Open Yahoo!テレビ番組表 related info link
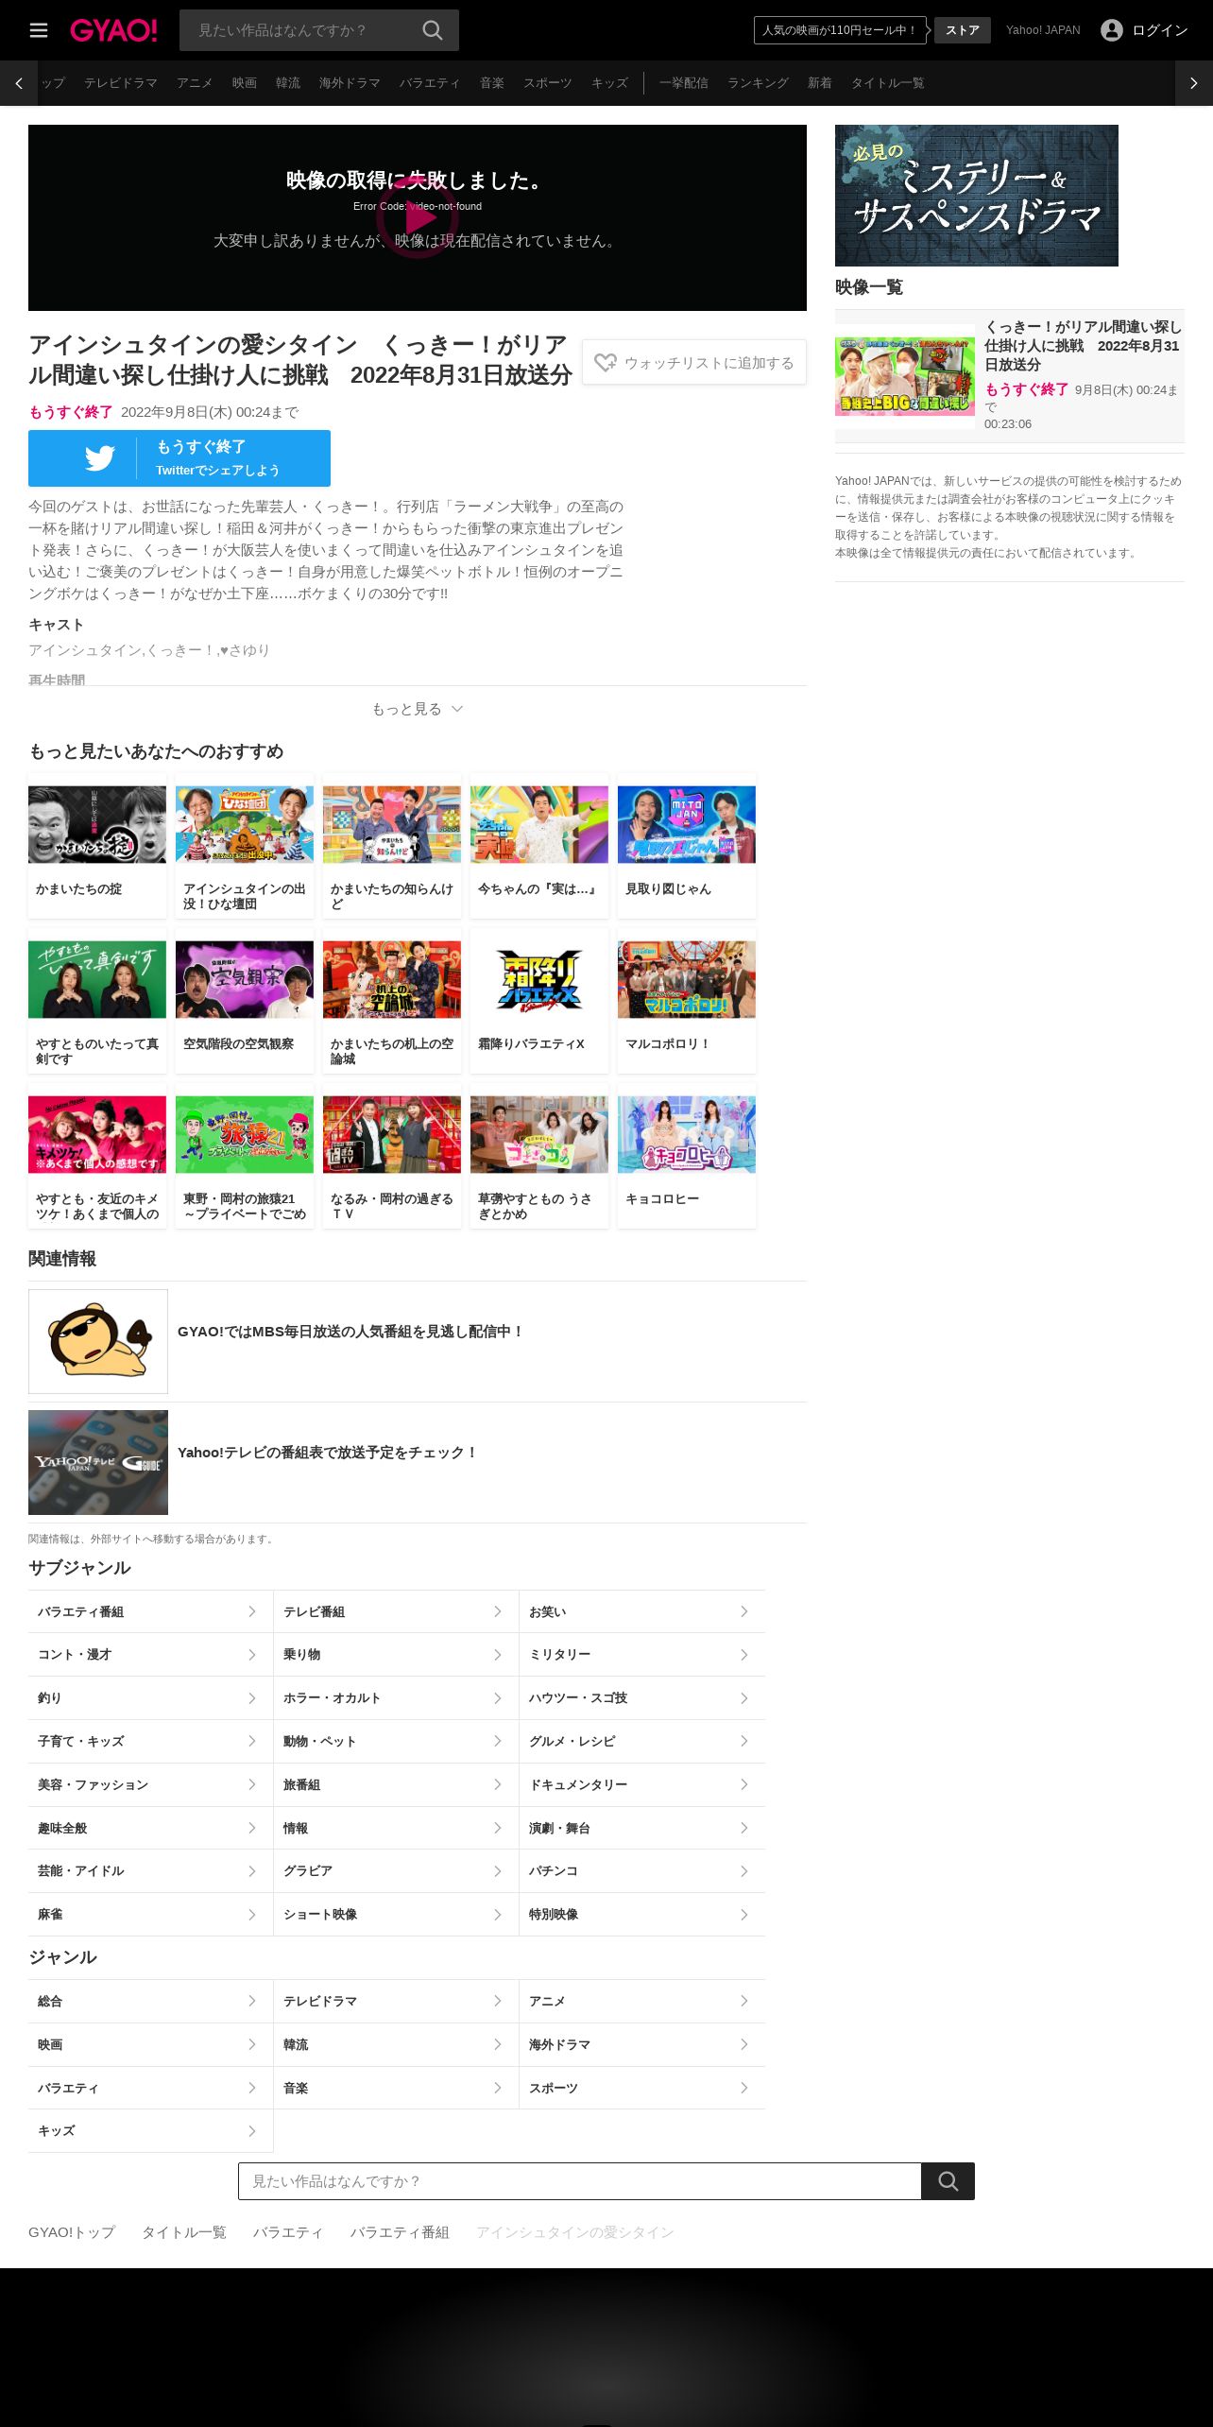This screenshot has height=2427, width=1213. point(418,1462)
